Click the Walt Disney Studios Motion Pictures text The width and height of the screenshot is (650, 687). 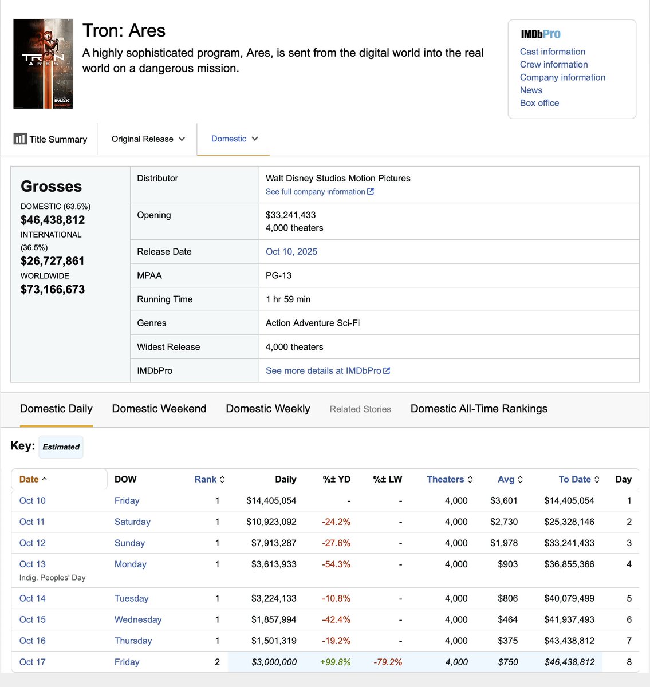(x=338, y=178)
